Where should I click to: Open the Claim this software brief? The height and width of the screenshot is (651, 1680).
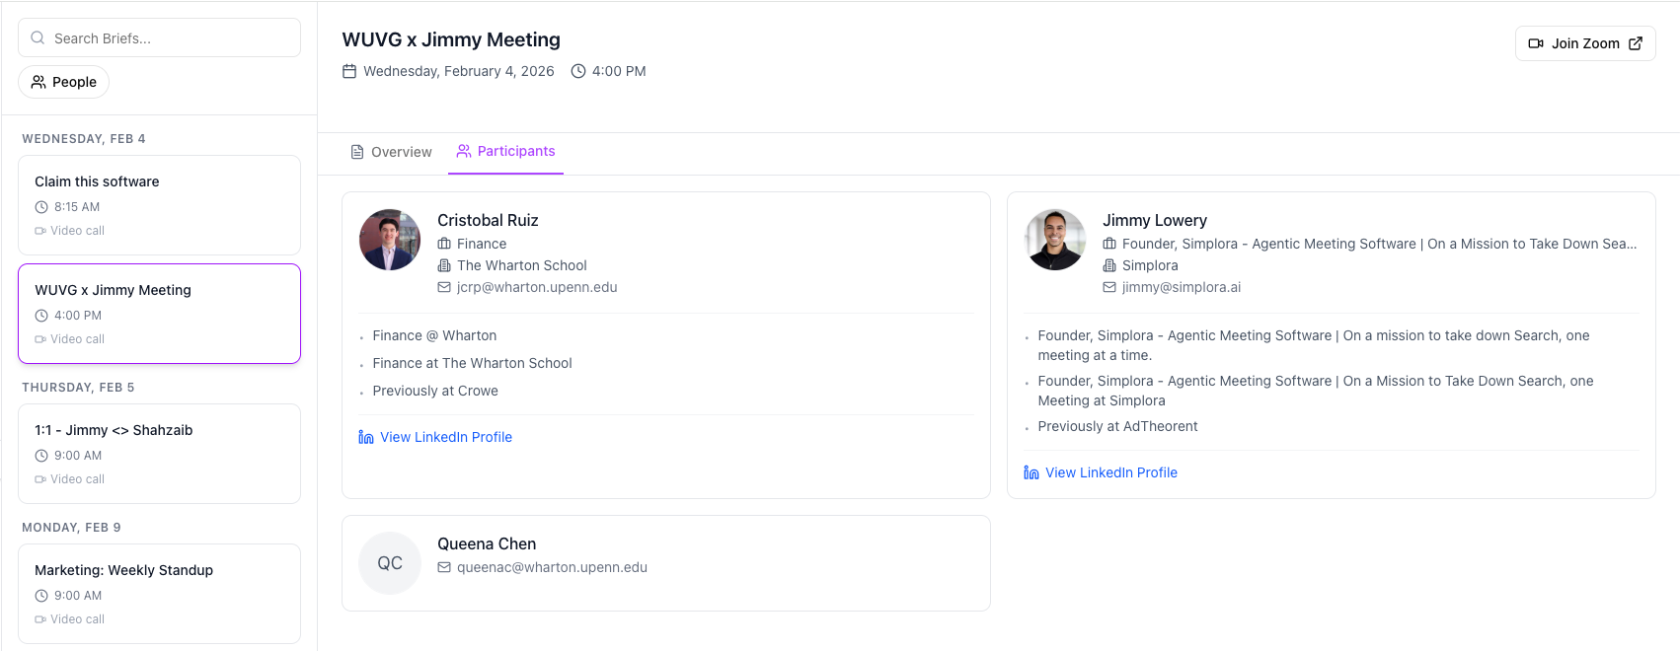click(x=158, y=205)
